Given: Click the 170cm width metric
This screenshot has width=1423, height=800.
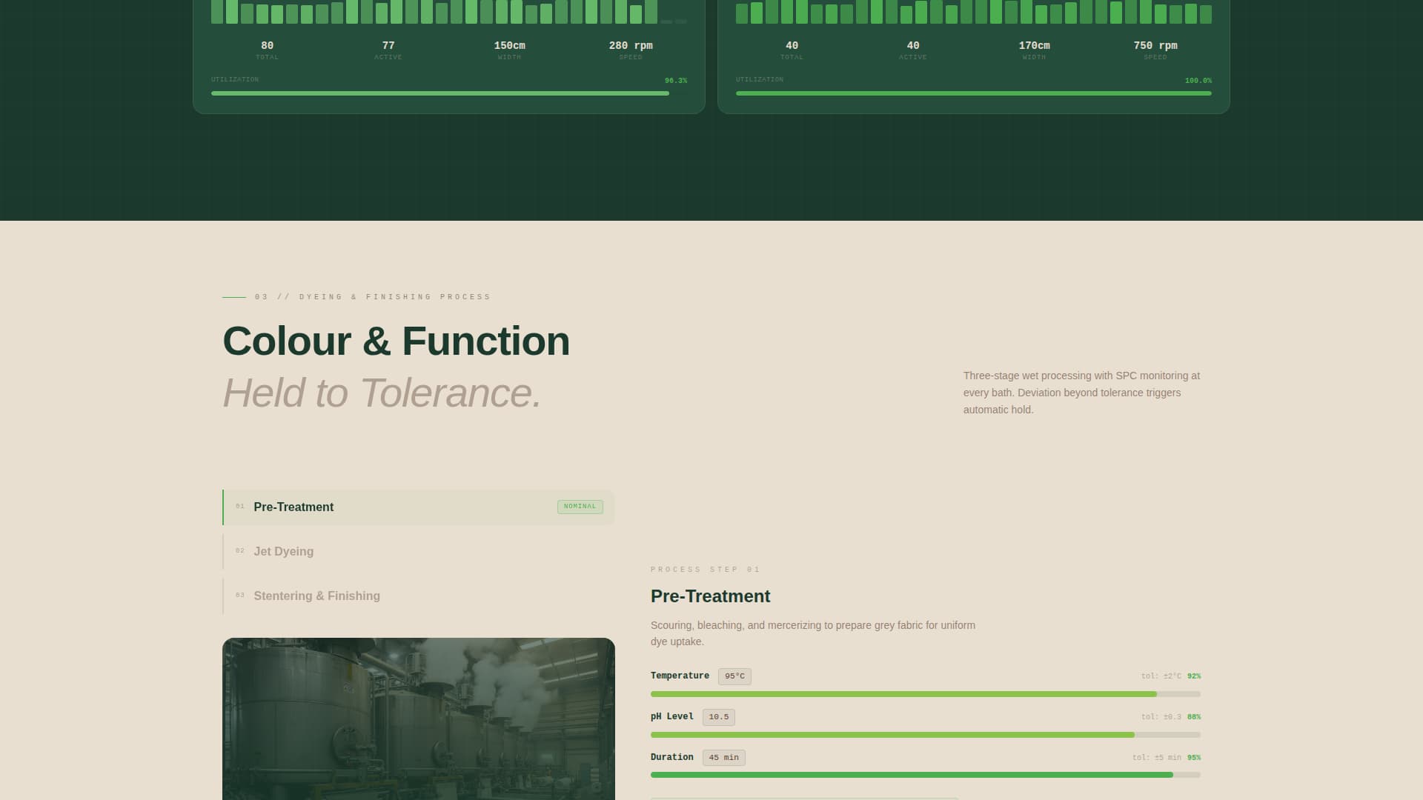Looking at the screenshot, I should (x=1035, y=45).
